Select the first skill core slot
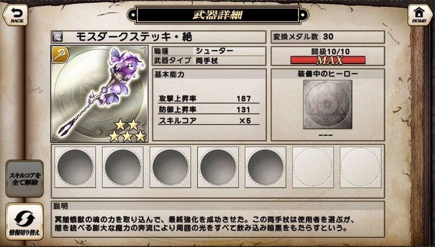The height and width of the screenshot is (247, 435). [x=75, y=167]
